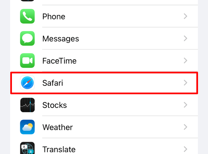Tap the green Phone app icon
The height and width of the screenshot is (154, 208).
pyautogui.click(x=27, y=16)
